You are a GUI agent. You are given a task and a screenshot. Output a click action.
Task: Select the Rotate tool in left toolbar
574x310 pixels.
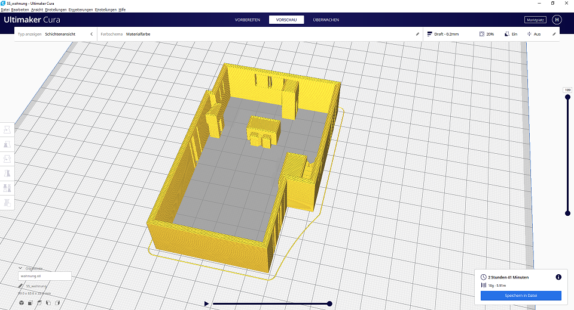[x=8, y=159]
